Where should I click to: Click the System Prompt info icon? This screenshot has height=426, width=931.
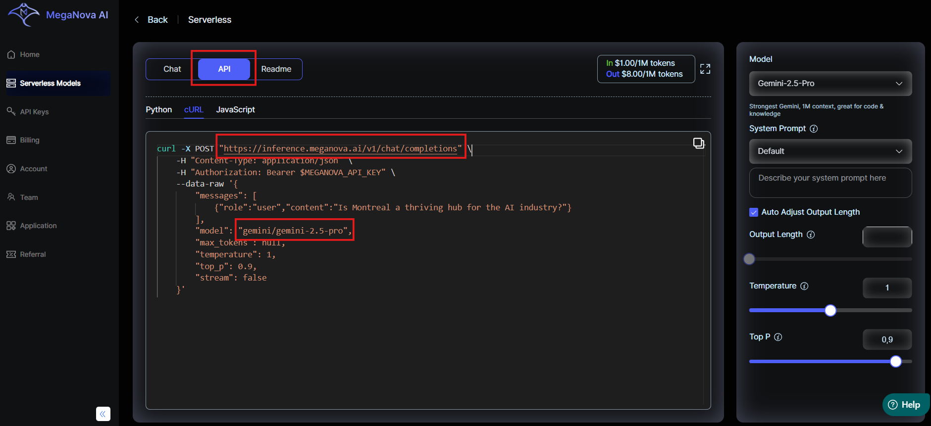pos(814,129)
